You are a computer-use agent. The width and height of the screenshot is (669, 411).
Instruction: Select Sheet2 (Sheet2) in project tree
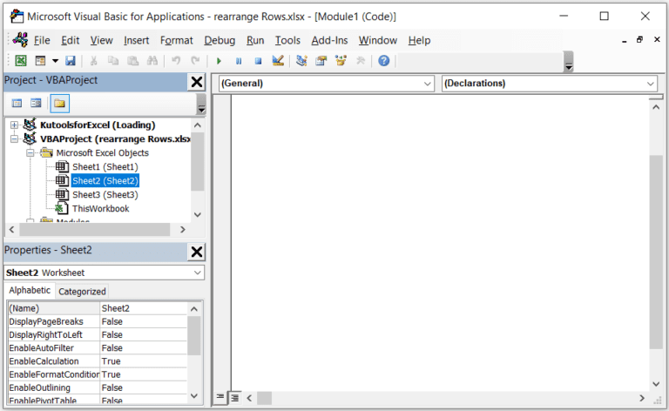[105, 181]
